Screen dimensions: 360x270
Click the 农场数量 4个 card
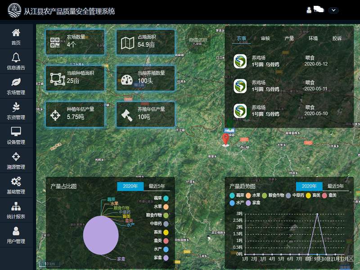[x=75, y=42]
